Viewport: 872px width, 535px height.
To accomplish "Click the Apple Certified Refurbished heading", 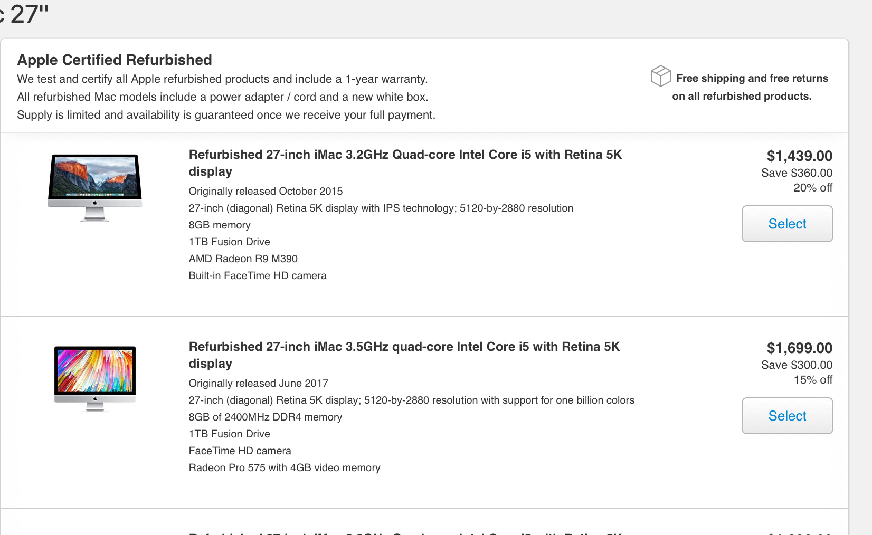I will coord(115,60).
